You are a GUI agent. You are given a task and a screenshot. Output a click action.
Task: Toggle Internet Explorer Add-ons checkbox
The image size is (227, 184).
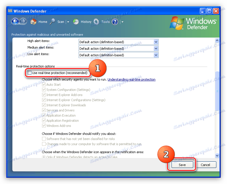coord(44,95)
